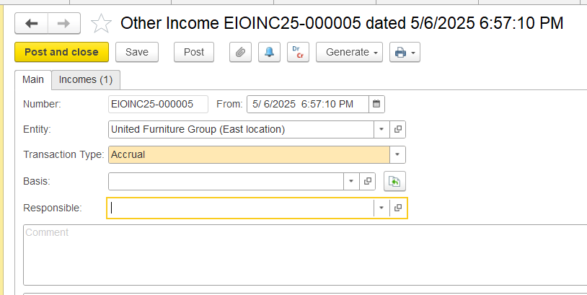Click the back navigation arrow
Image resolution: width=587 pixels, height=295 pixels.
[x=32, y=24]
